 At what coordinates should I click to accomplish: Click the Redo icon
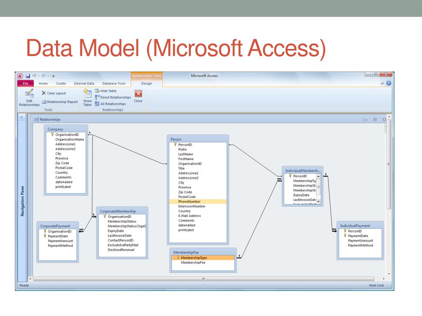click(44, 76)
